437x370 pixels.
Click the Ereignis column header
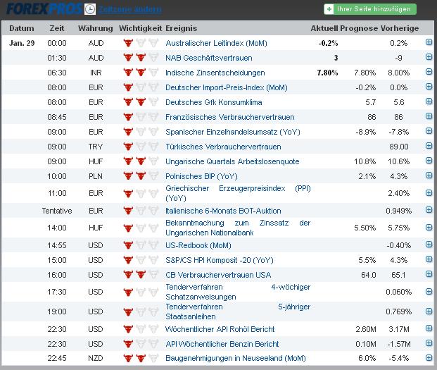tap(182, 28)
